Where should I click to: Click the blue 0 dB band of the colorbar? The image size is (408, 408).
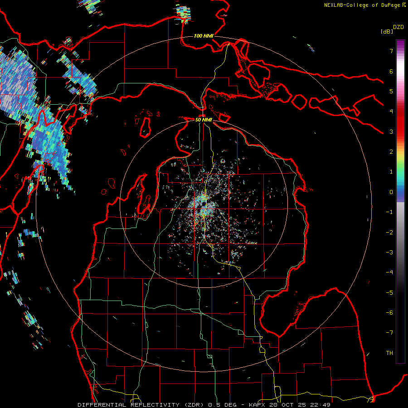point(400,193)
